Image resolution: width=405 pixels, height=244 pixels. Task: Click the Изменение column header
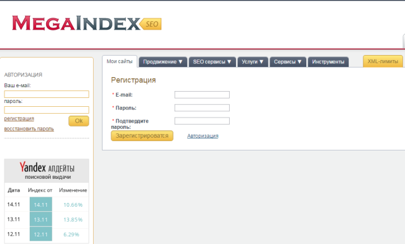73,190
